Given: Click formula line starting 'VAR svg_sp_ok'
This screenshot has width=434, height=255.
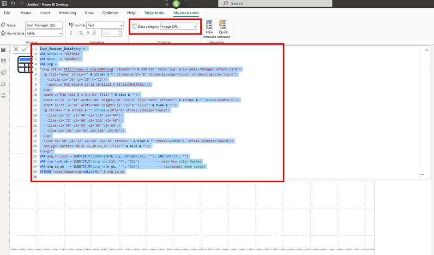Looking at the screenshot, I should click(x=122, y=166).
